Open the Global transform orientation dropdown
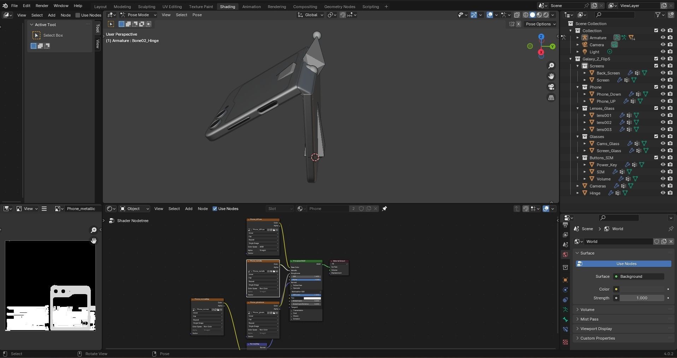The image size is (677, 358). pos(311,15)
